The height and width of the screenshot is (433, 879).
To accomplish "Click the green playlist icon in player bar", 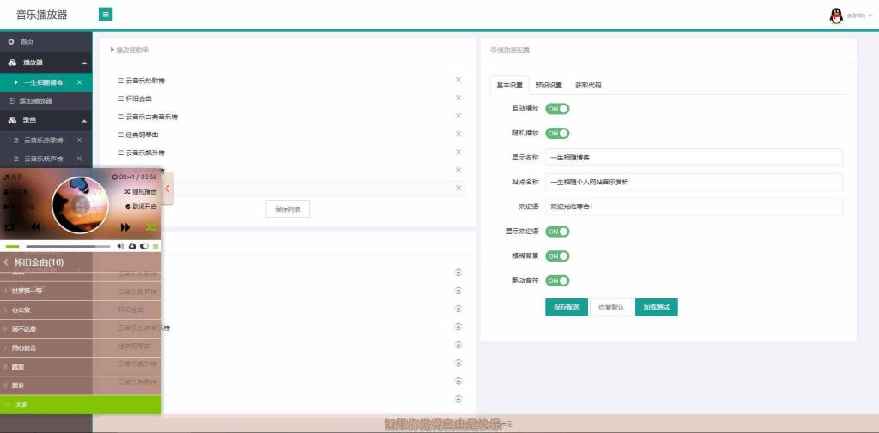I will (155, 246).
